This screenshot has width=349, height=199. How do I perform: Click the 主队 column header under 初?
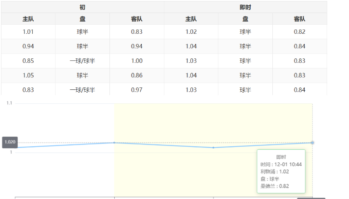pyautogui.click(x=28, y=19)
